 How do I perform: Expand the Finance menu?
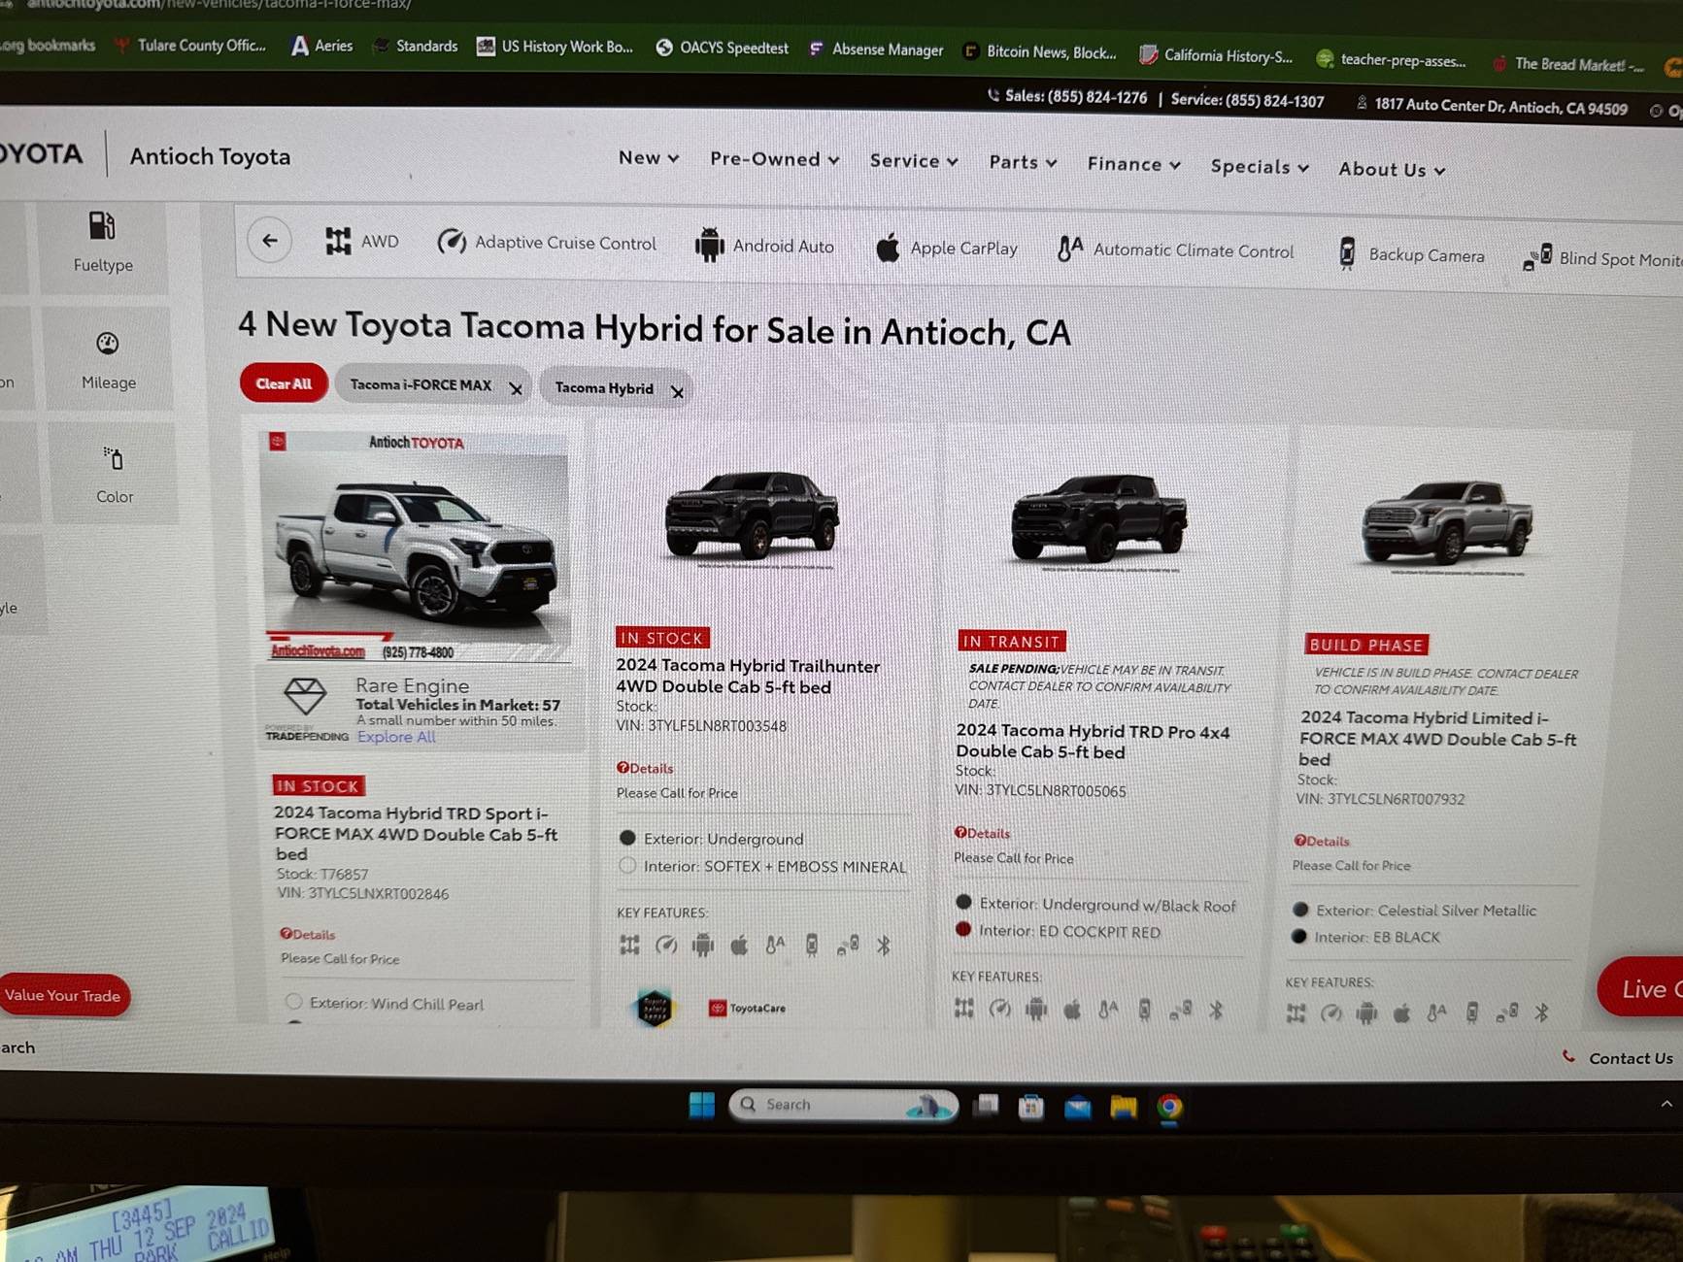coord(1133,164)
